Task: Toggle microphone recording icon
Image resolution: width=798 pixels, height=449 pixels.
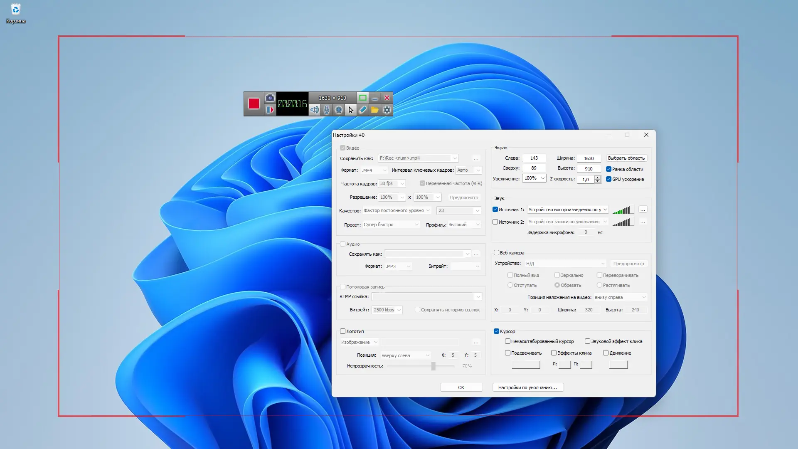Action: coord(327,110)
